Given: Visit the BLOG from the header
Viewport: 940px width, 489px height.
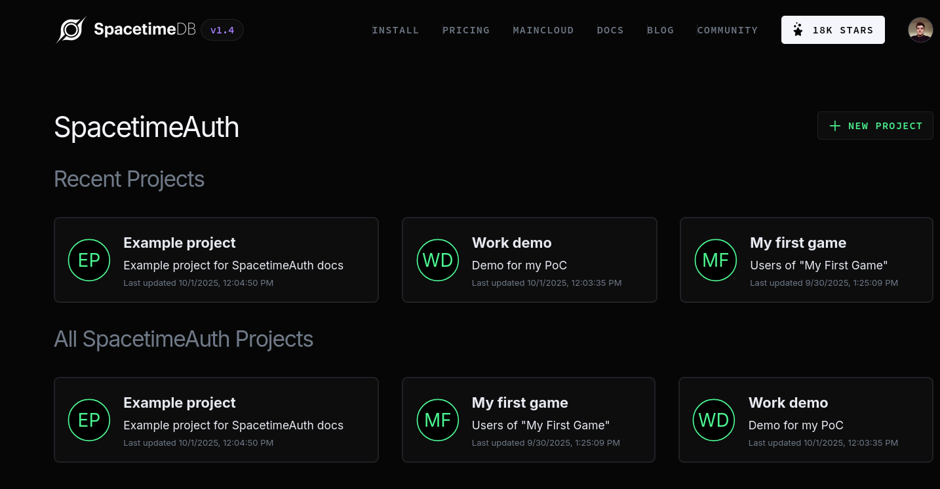Looking at the screenshot, I should coord(660,30).
